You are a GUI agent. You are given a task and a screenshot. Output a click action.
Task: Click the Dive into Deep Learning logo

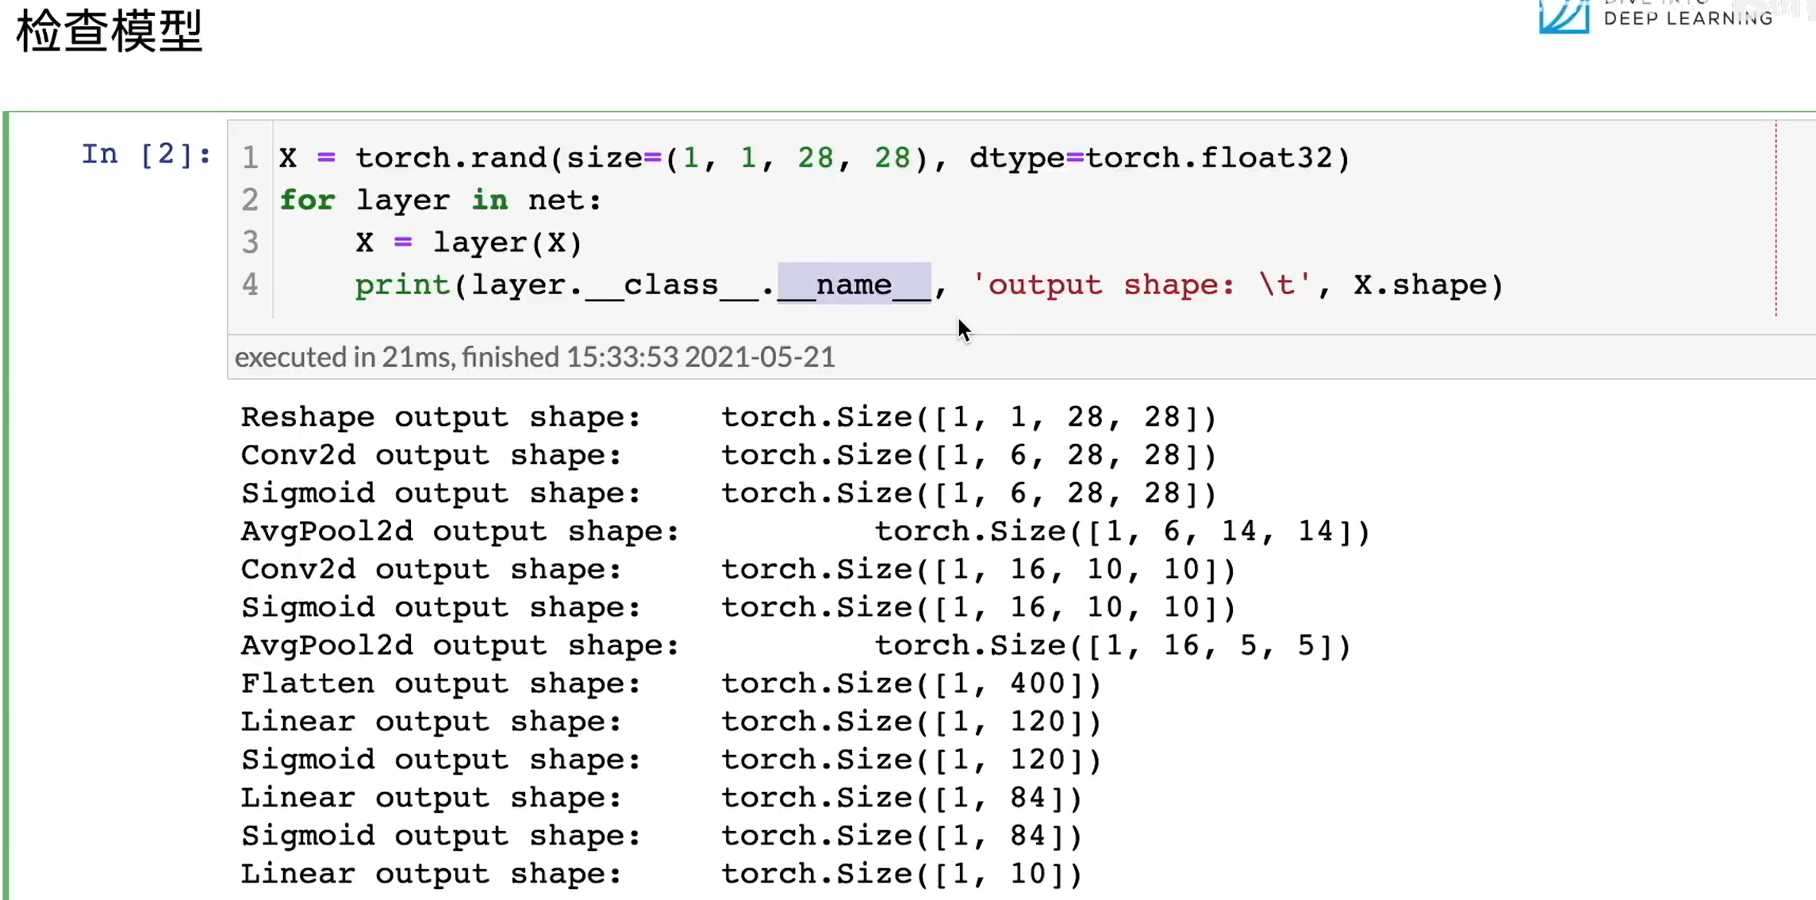pyautogui.click(x=1654, y=16)
